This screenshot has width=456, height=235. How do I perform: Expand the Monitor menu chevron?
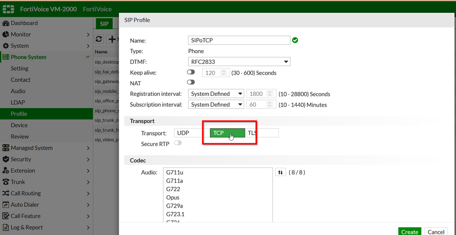[88, 34]
